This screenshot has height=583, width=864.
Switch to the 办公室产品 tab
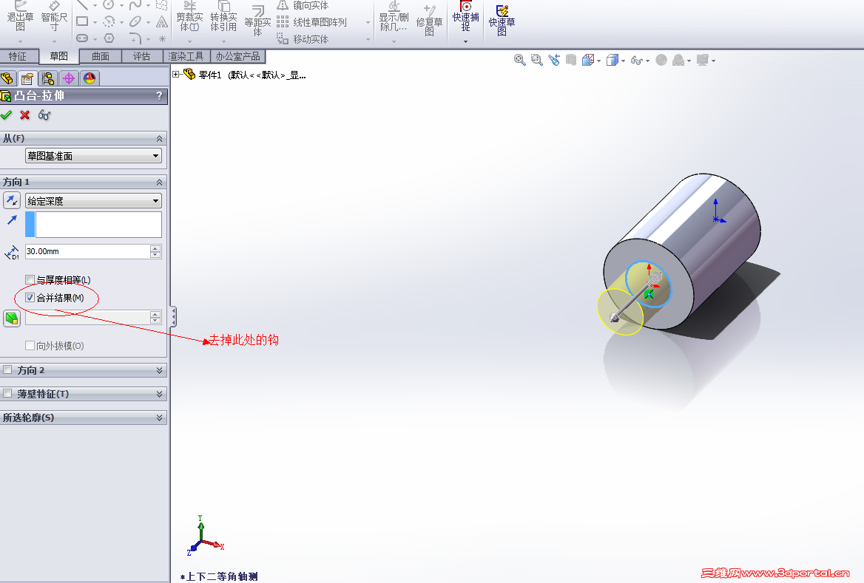[x=238, y=56]
